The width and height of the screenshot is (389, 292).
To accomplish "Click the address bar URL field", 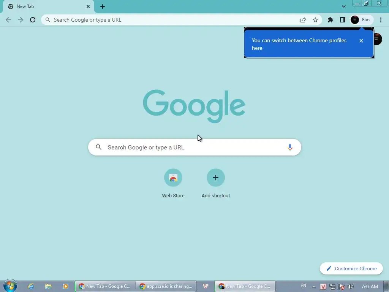I will [171, 20].
